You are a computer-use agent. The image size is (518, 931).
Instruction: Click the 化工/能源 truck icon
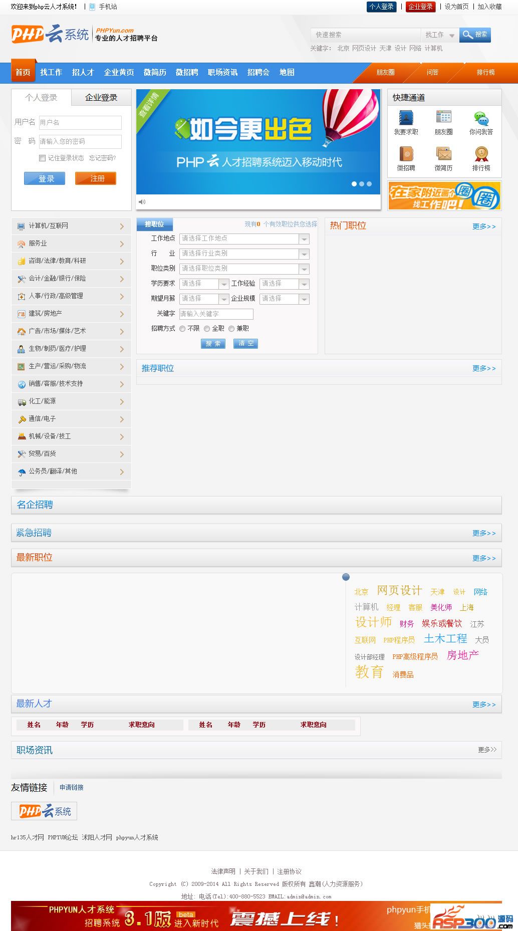point(21,402)
